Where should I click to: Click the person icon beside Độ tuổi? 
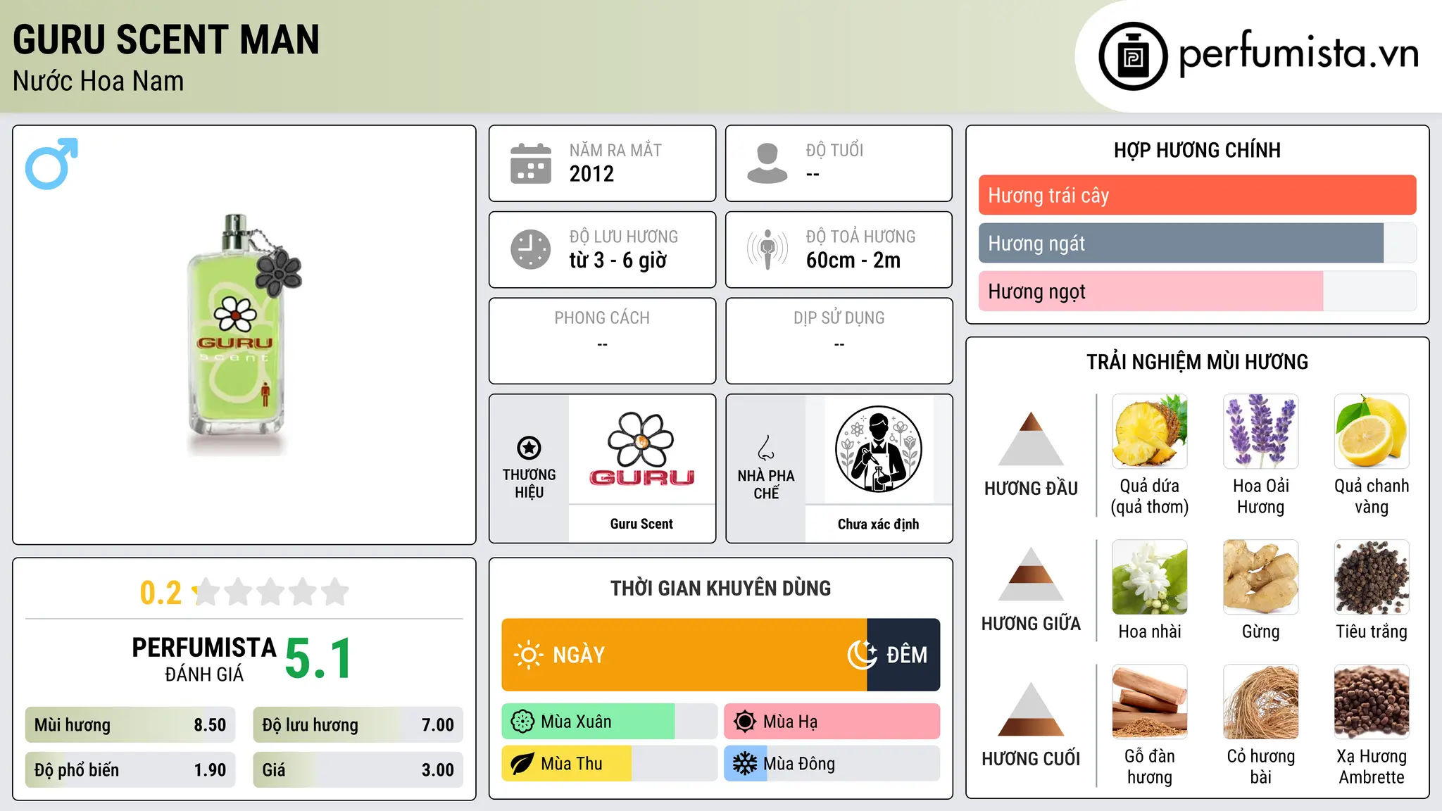[x=767, y=163]
